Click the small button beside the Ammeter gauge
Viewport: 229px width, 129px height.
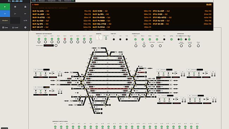click(x=106, y=39)
